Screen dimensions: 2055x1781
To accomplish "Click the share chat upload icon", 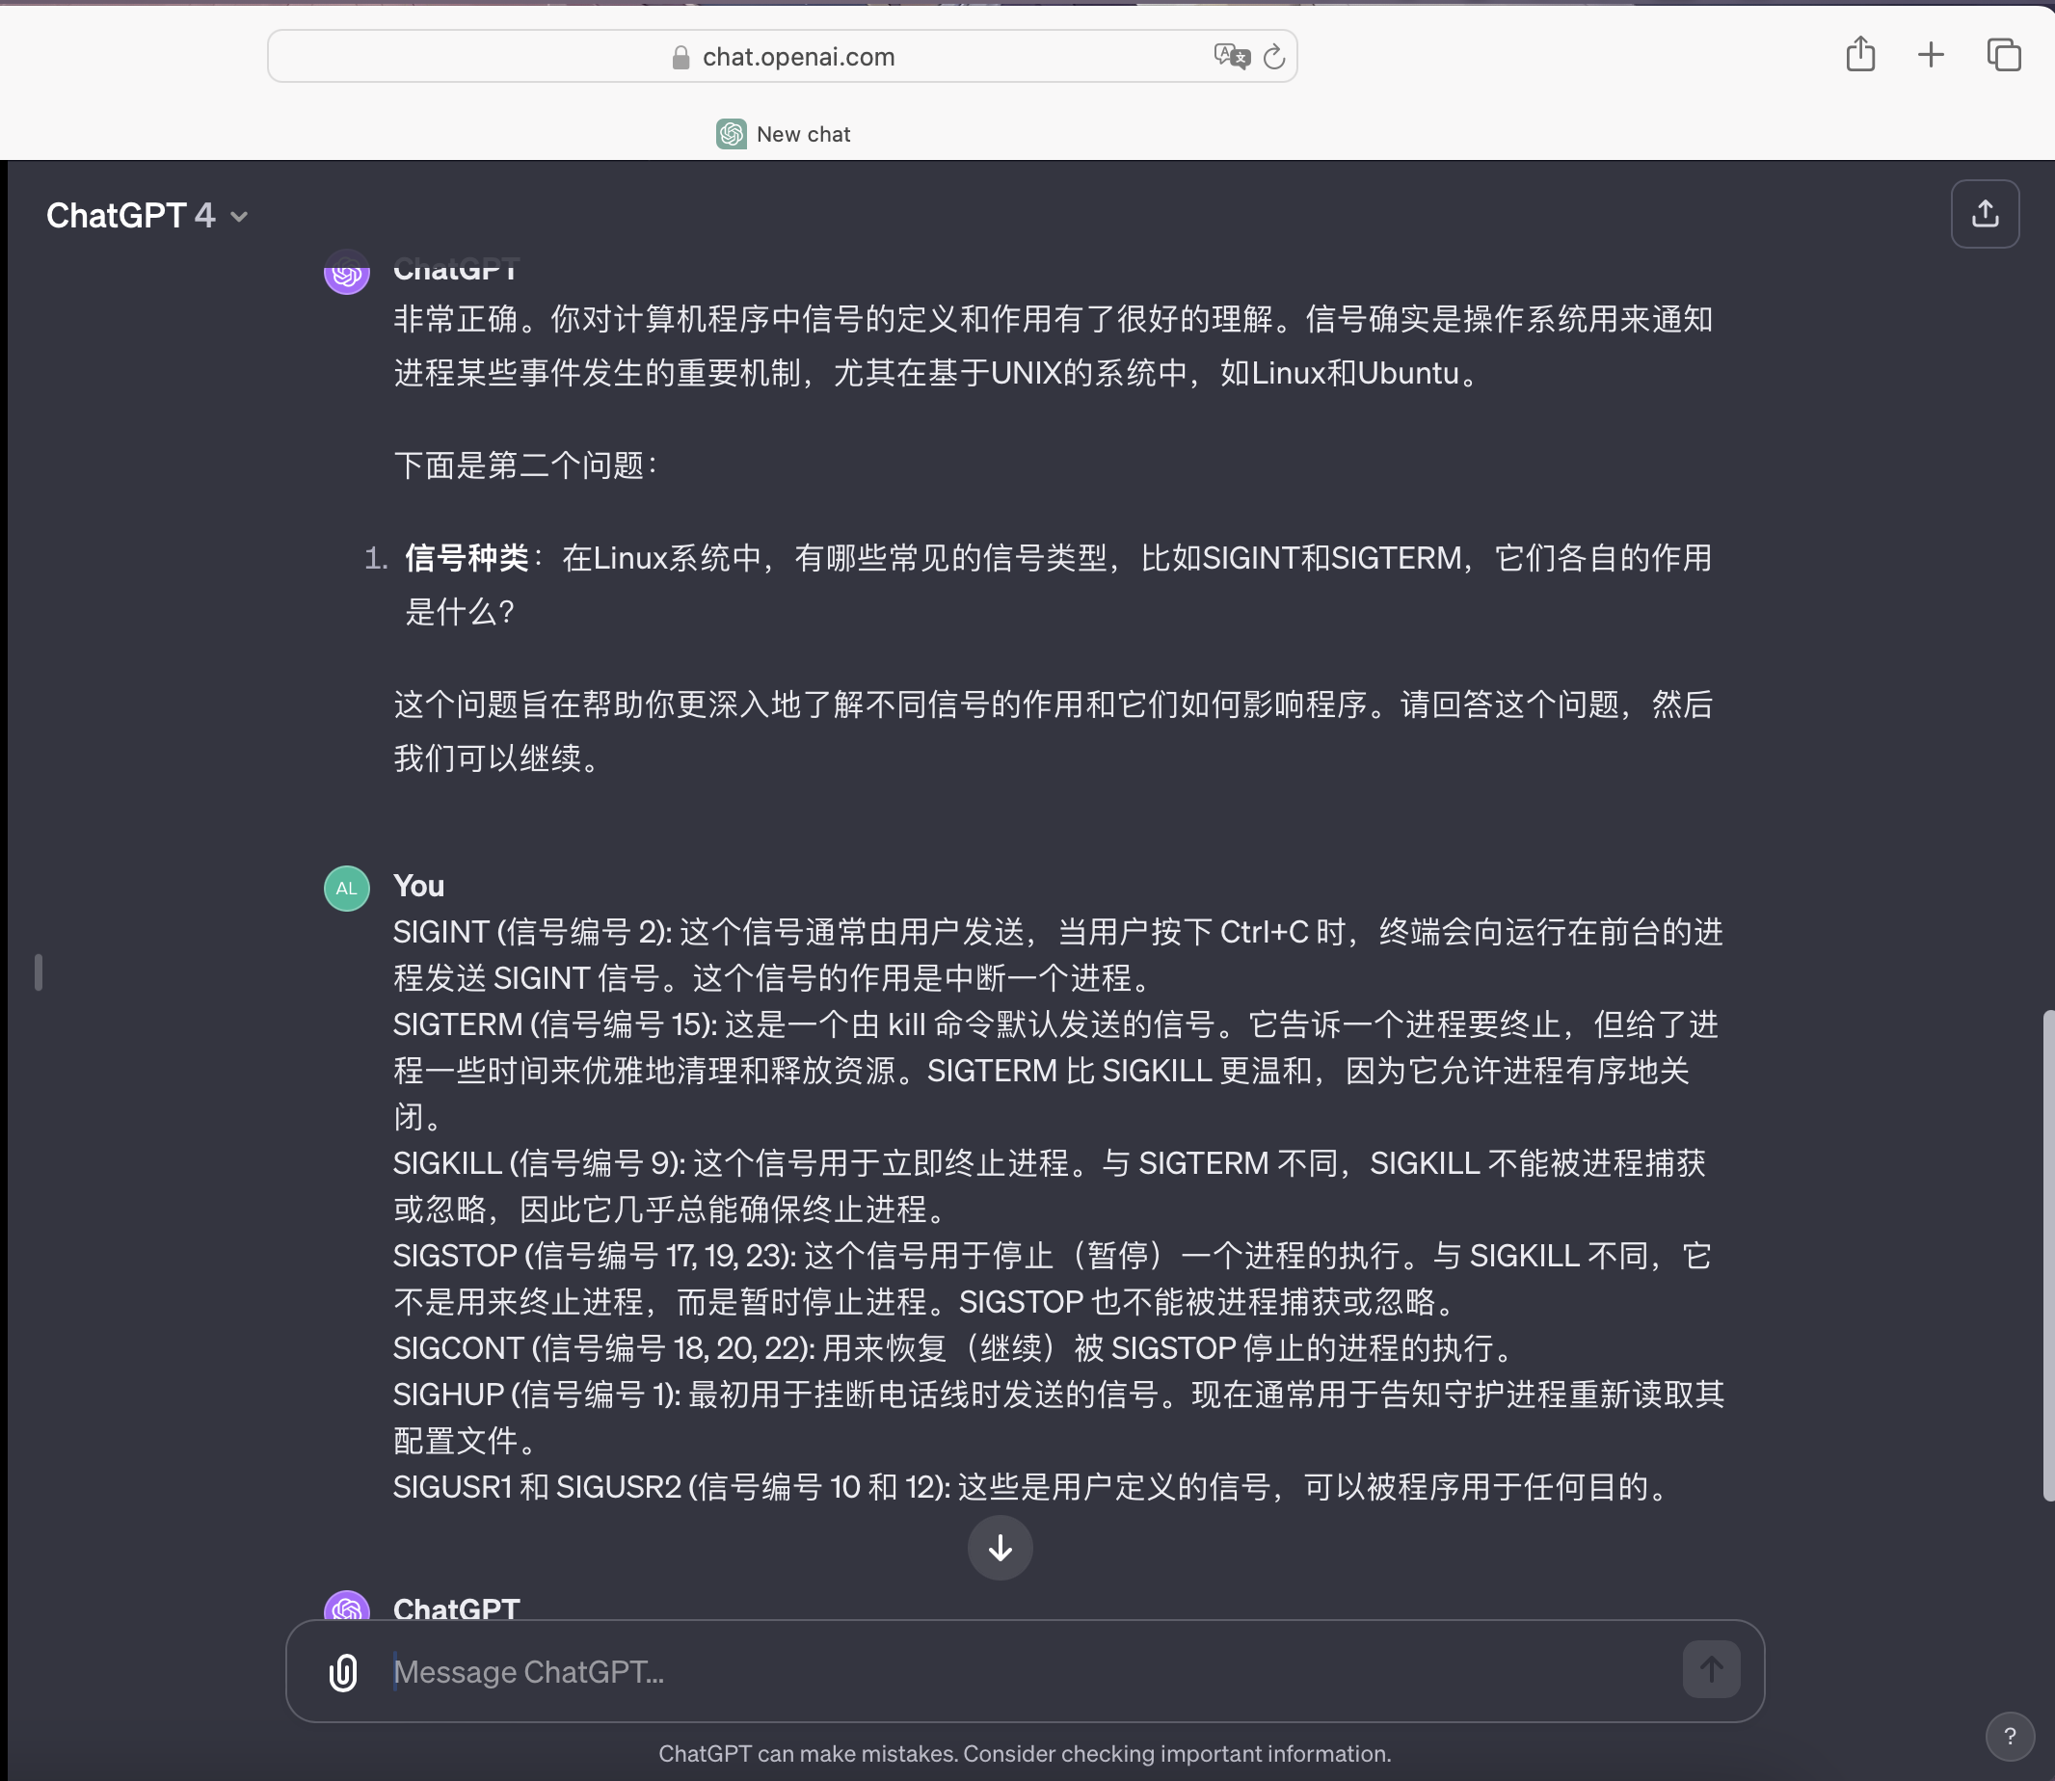I will click(x=1985, y=214).
